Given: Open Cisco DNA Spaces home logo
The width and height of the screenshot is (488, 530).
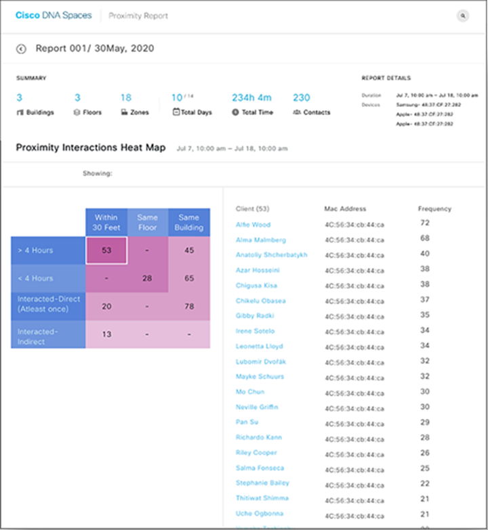Looking at the screenshot, I should click(x=54, y=15).
